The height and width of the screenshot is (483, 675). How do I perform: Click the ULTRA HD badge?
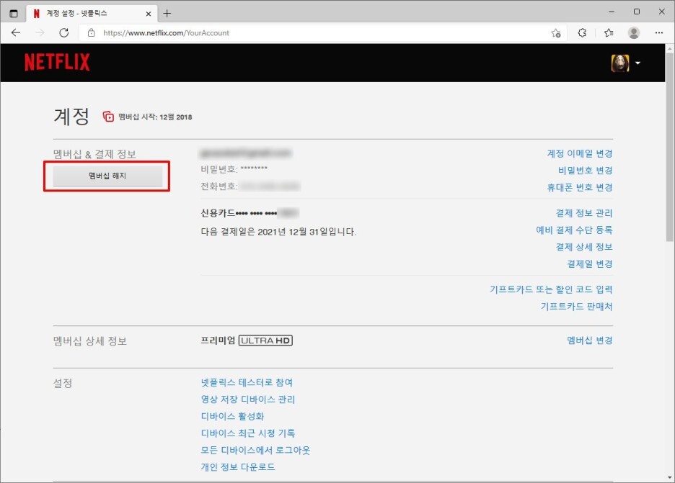coord(265,340)
